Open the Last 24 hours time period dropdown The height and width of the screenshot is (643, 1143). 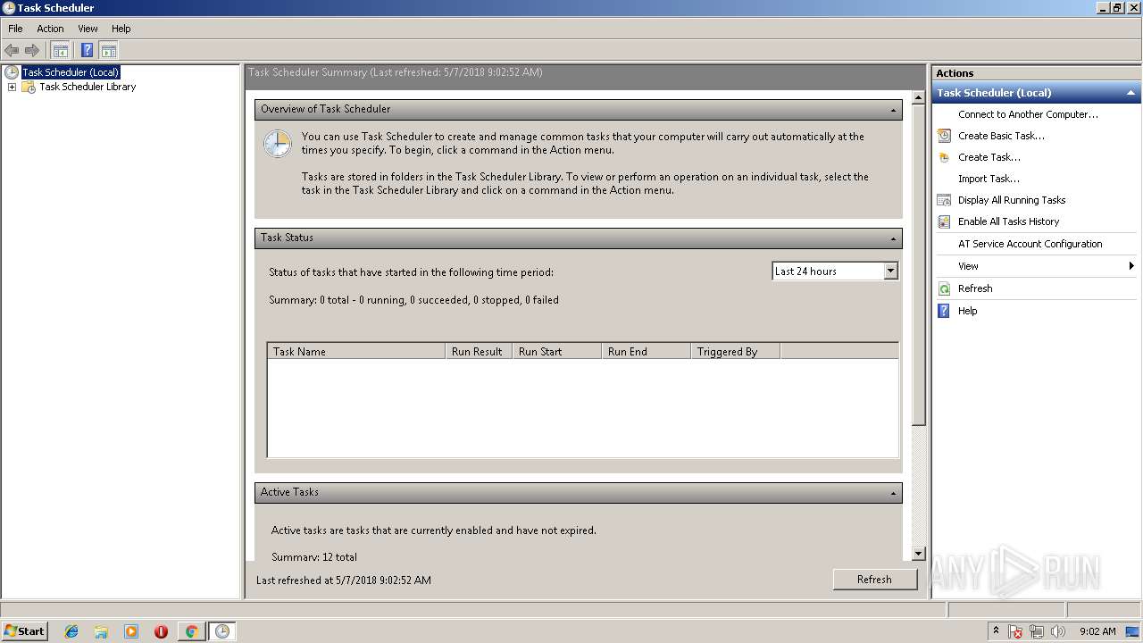[890, 271]
